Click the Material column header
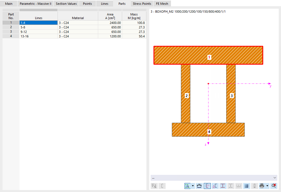This screenshot has width=281, height=192. [x=78, y=16]
